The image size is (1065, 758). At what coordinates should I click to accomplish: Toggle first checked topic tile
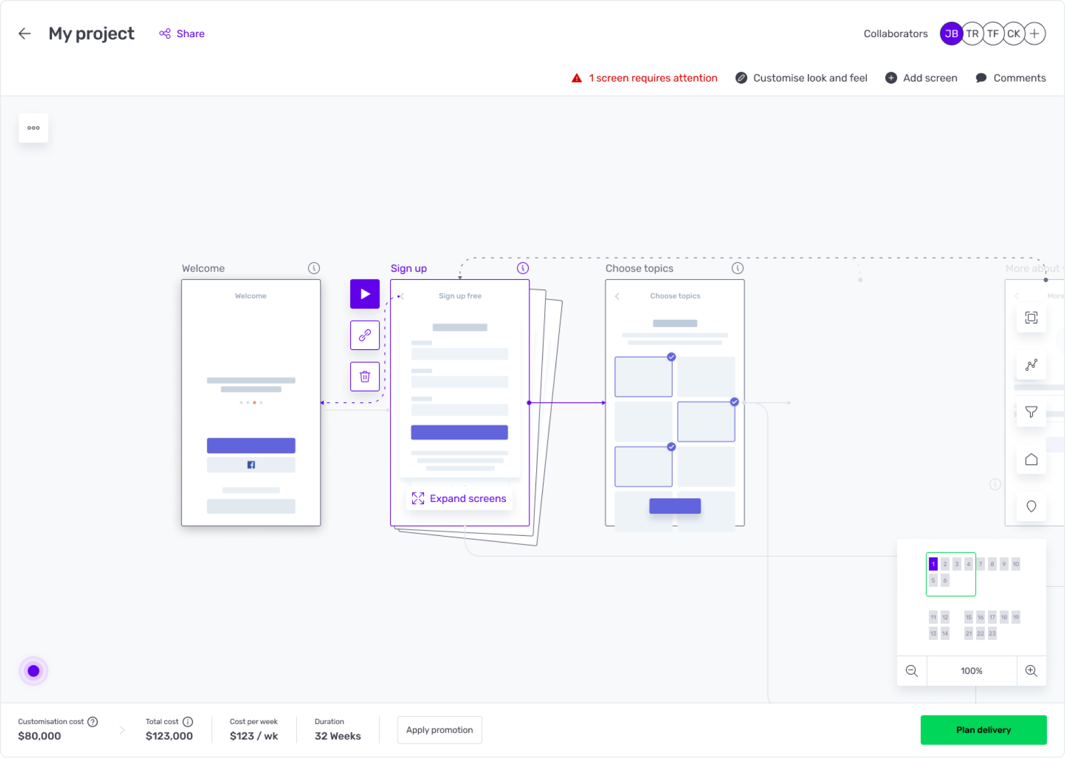(643, 377)
